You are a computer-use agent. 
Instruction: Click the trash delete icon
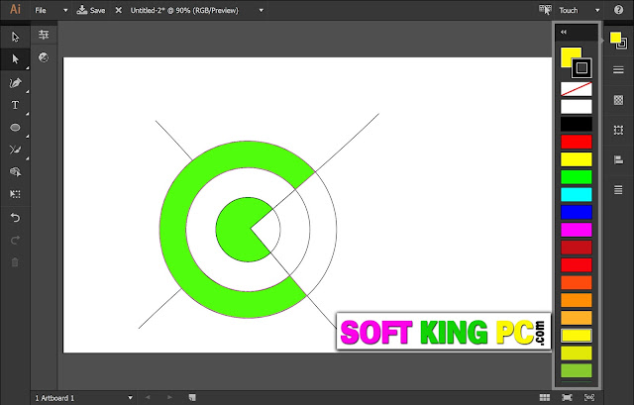pos(15,262)
